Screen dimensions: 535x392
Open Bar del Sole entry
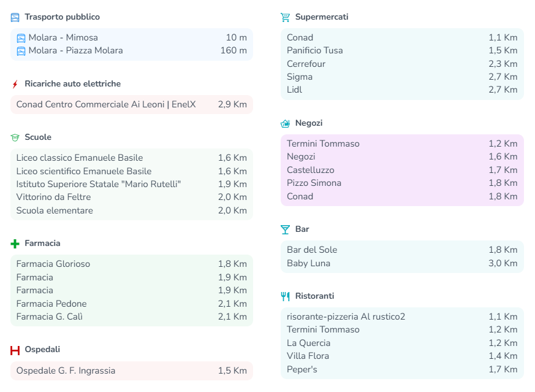click(x=312, y=250)
